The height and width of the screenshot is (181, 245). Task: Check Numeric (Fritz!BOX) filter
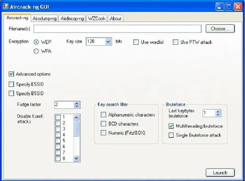tap(104, 133)
